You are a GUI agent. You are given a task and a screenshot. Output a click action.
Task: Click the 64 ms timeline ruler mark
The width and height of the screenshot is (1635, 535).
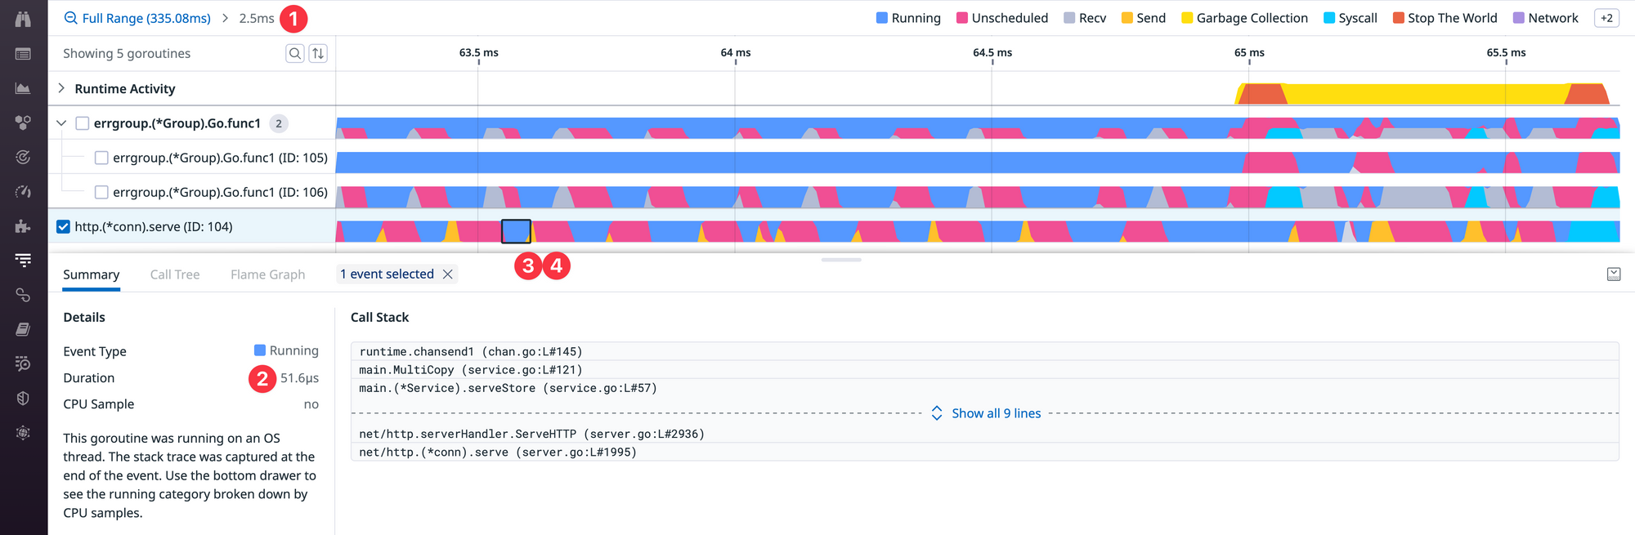click(x=736, y=53)
